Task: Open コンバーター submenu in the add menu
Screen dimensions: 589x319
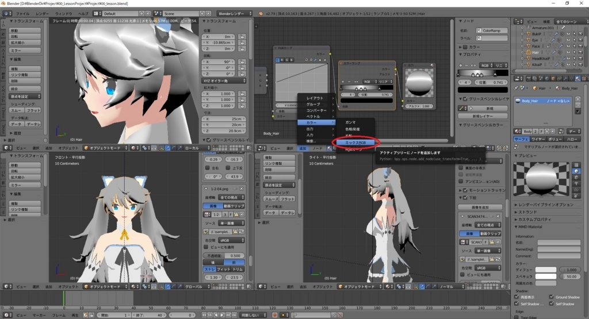Action: (316, 110)
